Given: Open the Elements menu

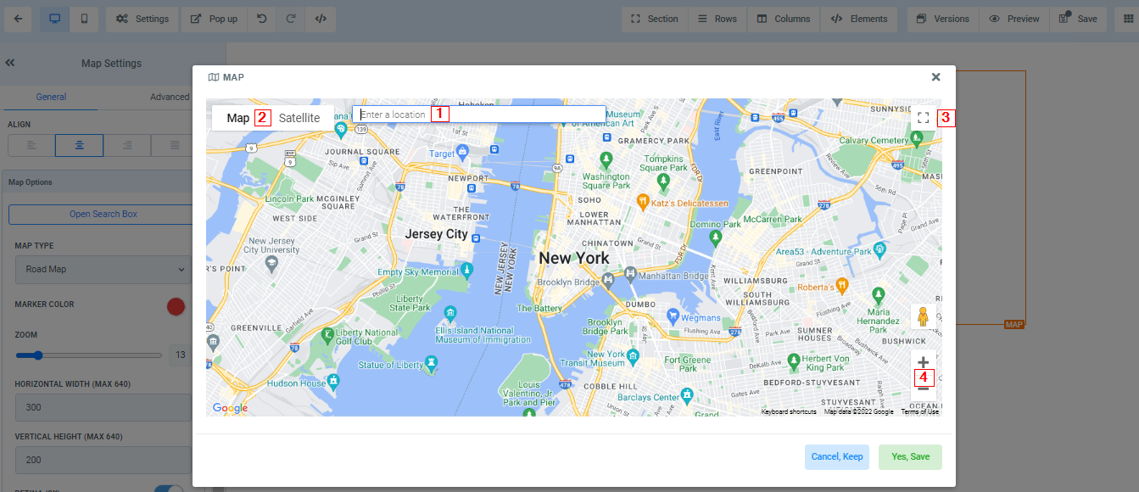Looking at the screenshot, I should click(x=859, y=19).
